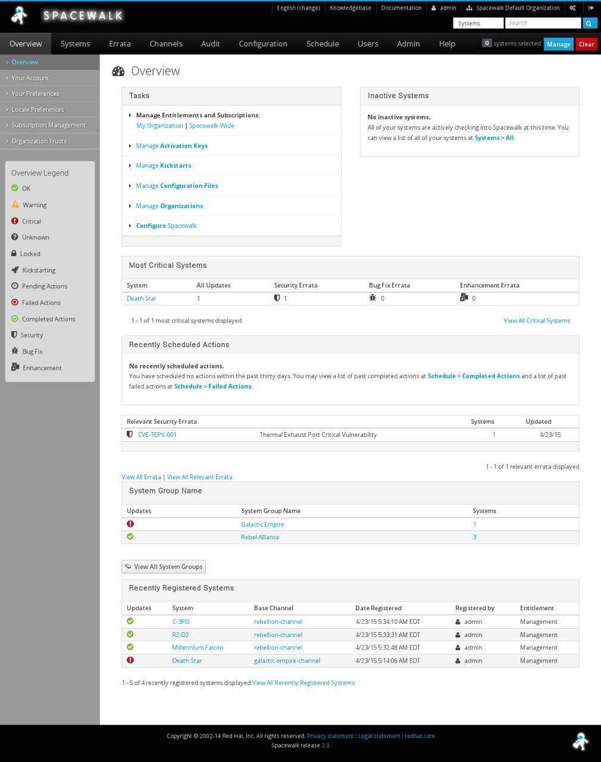Click the admin user link in top bar
Image resolution: width=601 pixels, height=762 pixels.
click(444, 8)
